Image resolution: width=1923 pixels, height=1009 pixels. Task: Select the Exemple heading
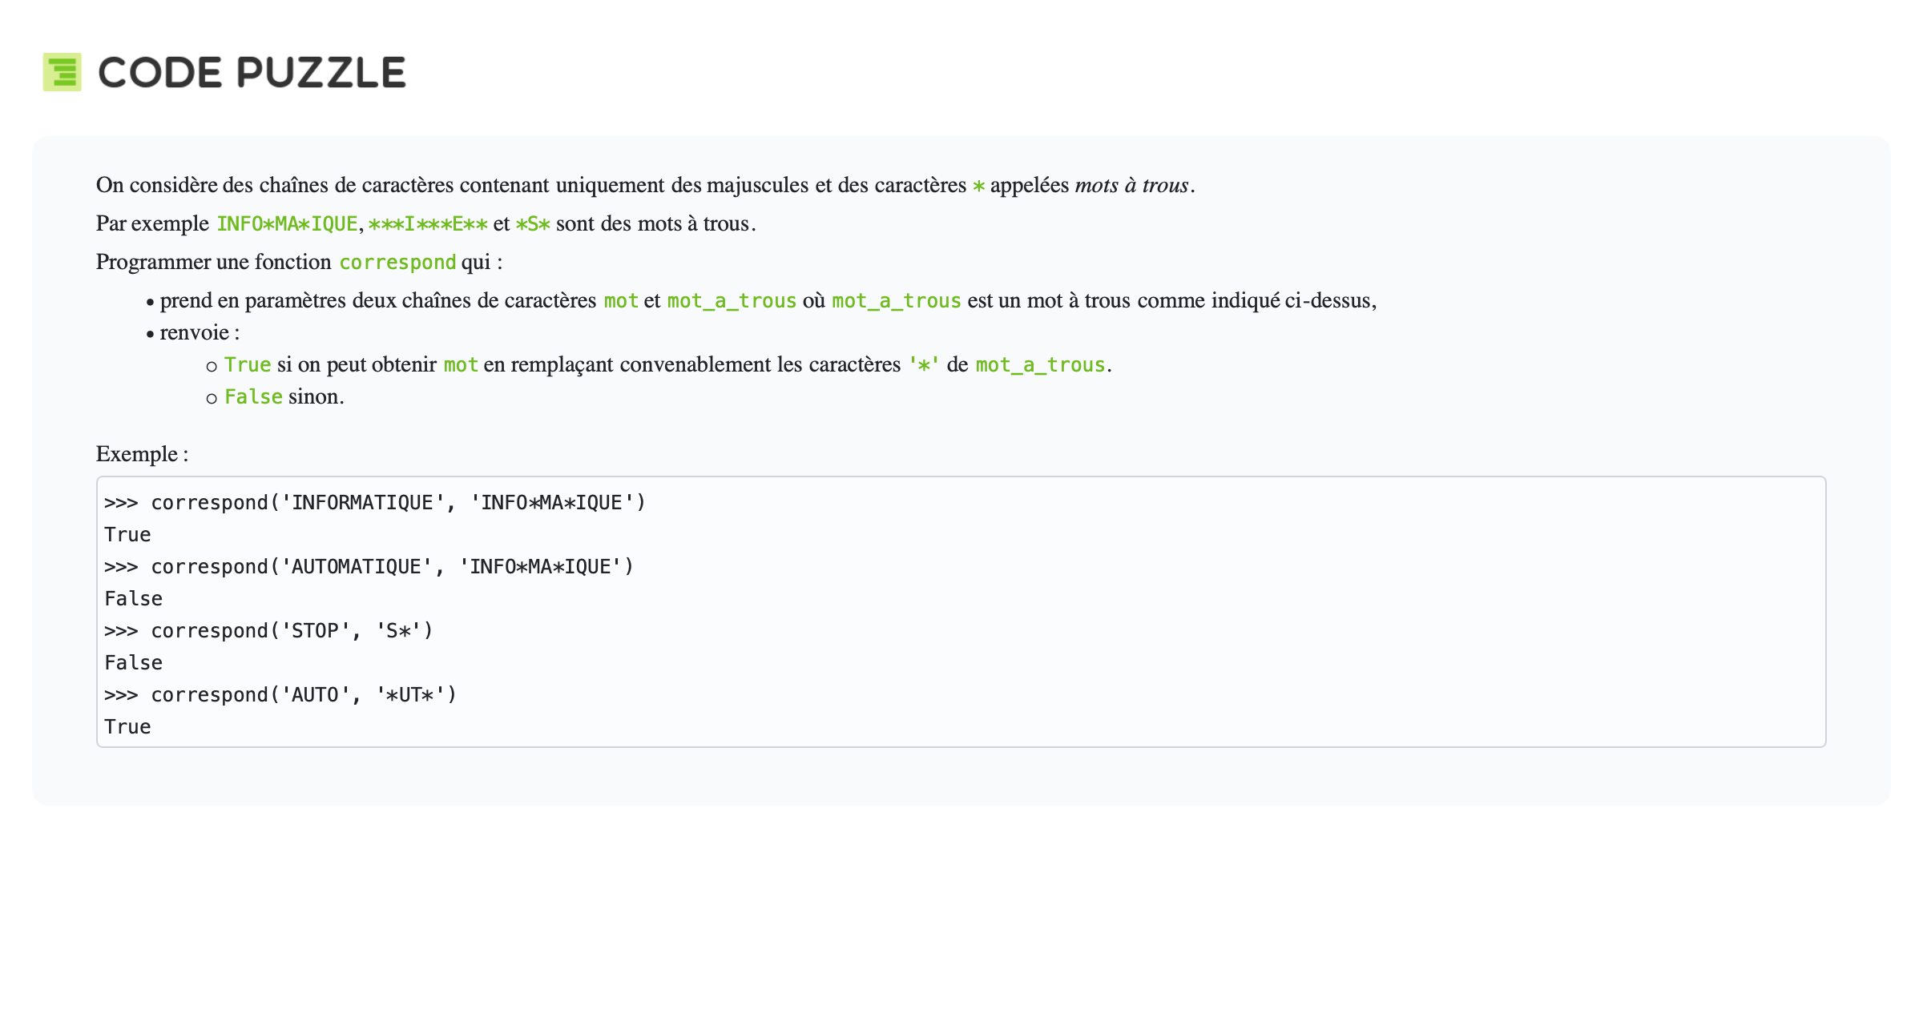(x=140, y=454)
